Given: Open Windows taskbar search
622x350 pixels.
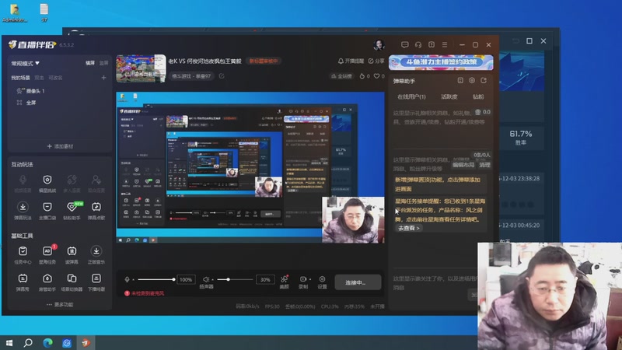Looking at the screenshot, I should pyautogui.click(x=28, y=342).
